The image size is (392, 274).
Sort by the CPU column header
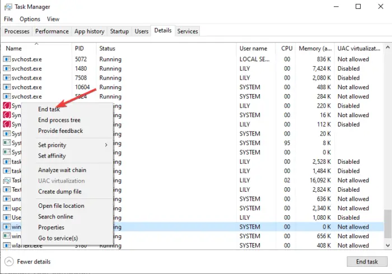pos(287,48)
